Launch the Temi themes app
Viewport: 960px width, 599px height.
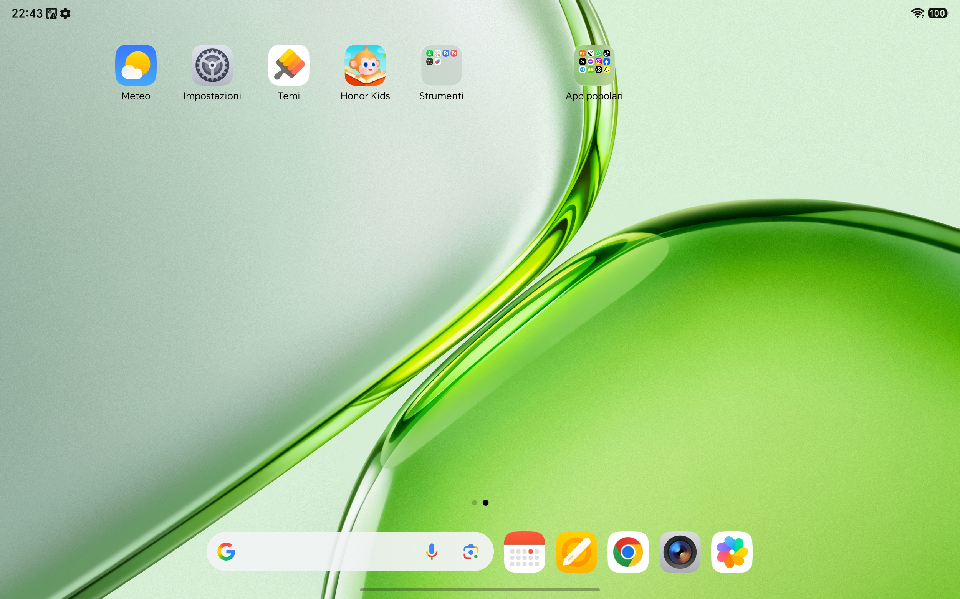pos(288,65)
